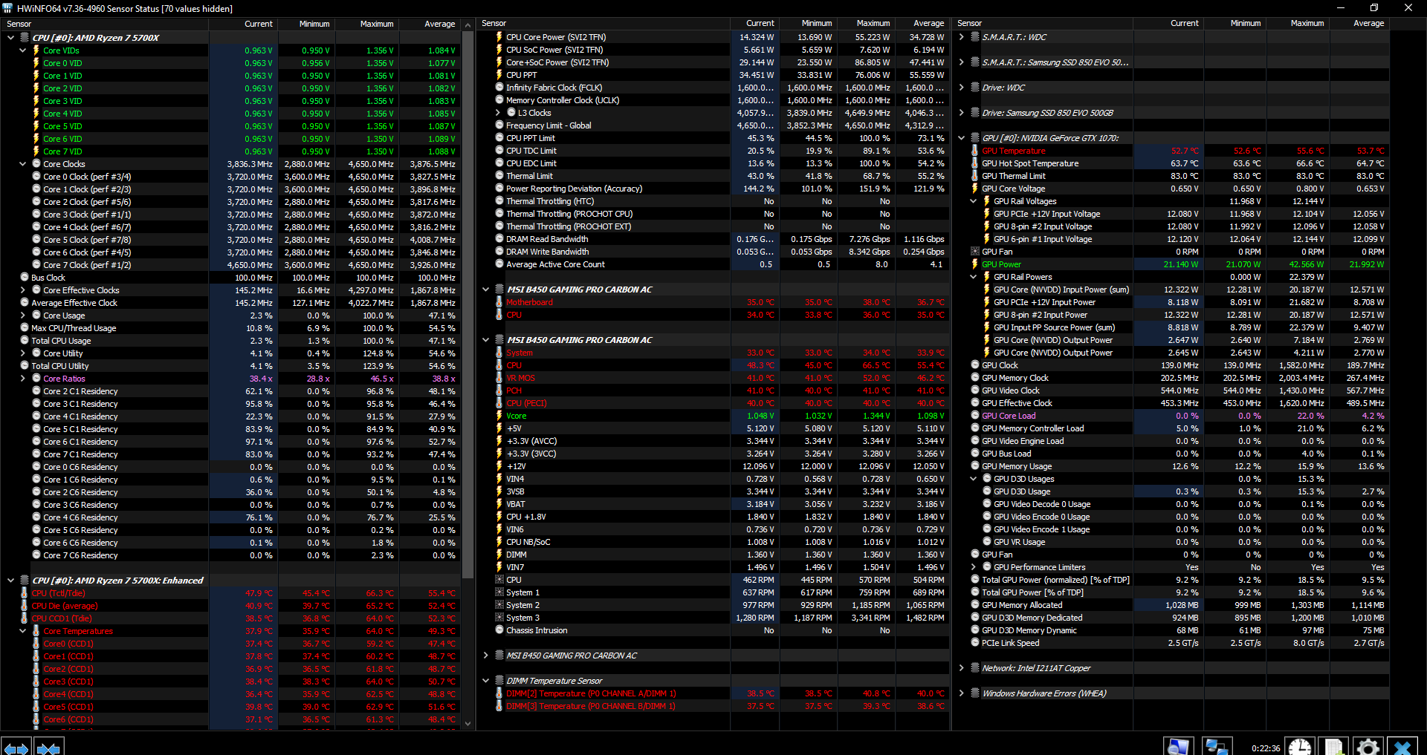Expand the GPU Performance Limiters node
The width and height of the screenshot is (1427, 755).
coord(974,567)
